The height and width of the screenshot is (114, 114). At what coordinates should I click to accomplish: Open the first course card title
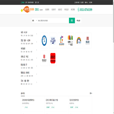point(28,100)
